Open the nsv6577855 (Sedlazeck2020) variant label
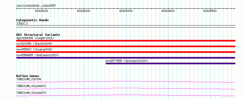Screen dimensions: 243x99 pyautogui.click(x=127, y=61)
